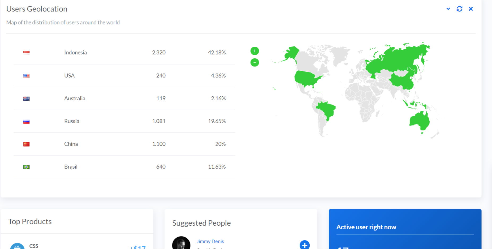Select the Indonesia table row name
Viewport: 492px width, 249px height.
point(75,53)
